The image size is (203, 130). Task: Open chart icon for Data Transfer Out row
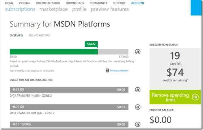138,107
